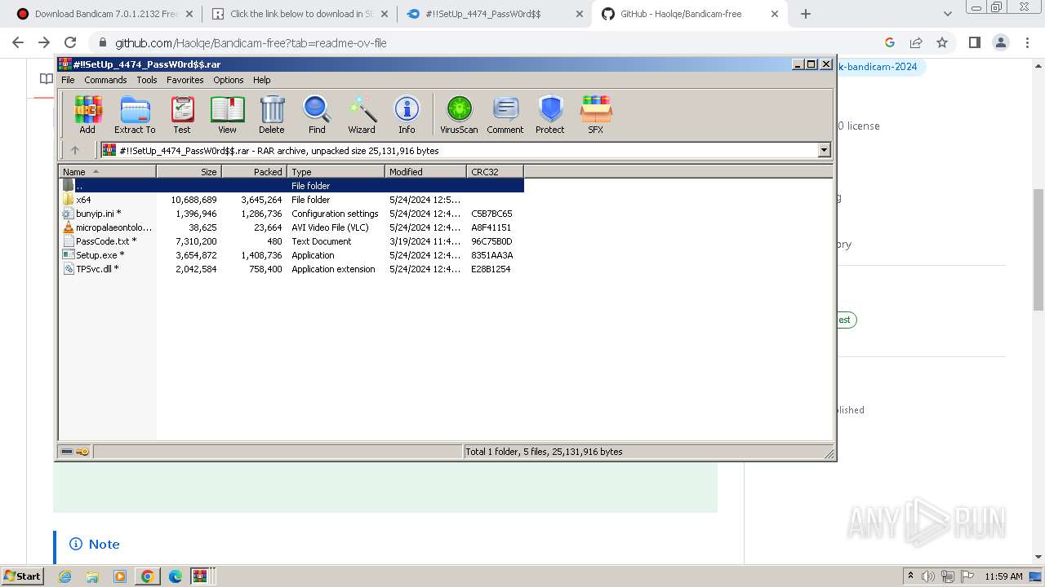Click the taskbar clock 11:59 AM
1045x587 pixels.
point(1003,576)
